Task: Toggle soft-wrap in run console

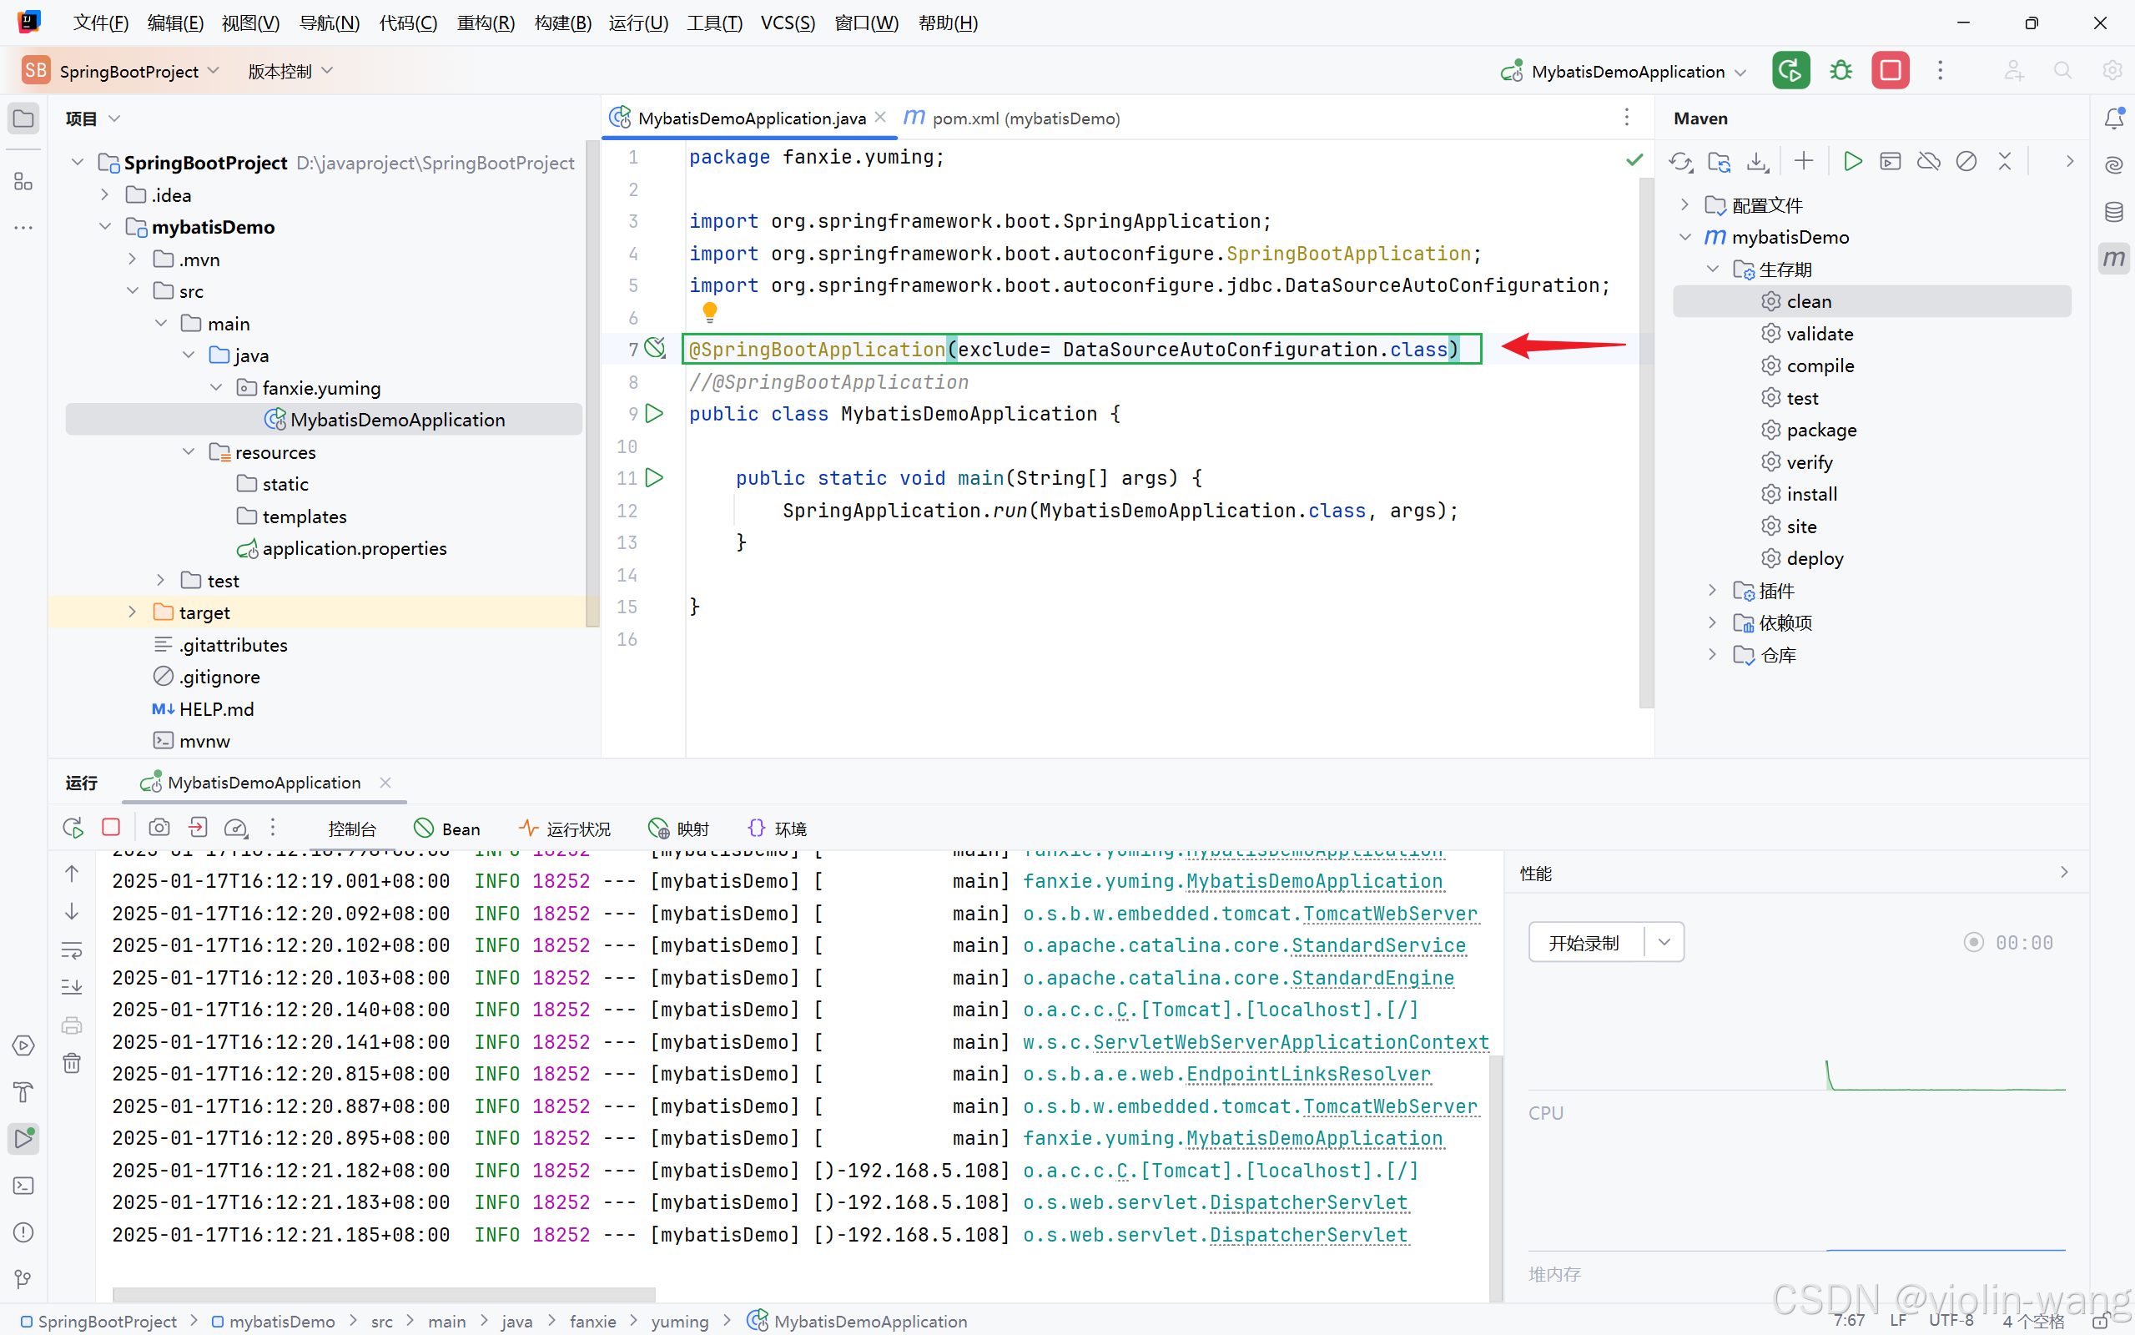Action: tap(73, 951)
